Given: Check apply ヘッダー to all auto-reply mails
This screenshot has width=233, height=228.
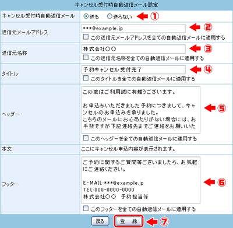Looking at the screenshot, I should [x=86, y=138].
